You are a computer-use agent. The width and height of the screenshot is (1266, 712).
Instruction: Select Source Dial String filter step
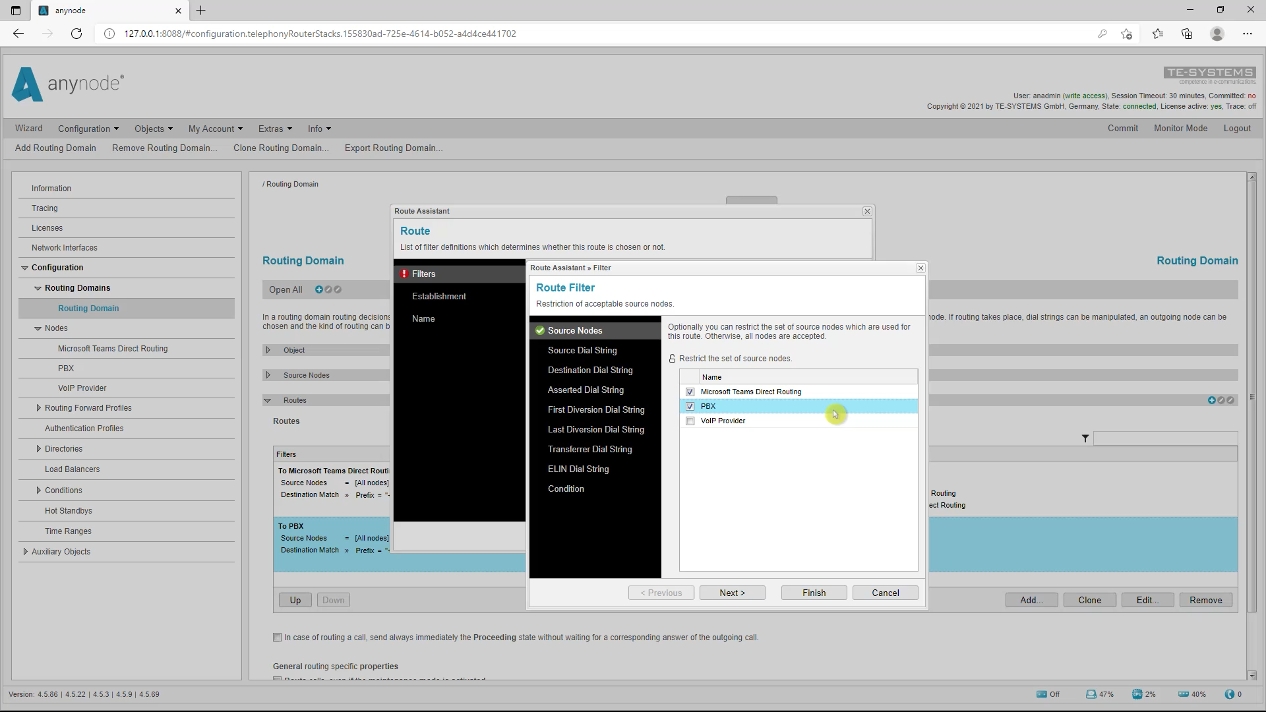pos(582,350)
